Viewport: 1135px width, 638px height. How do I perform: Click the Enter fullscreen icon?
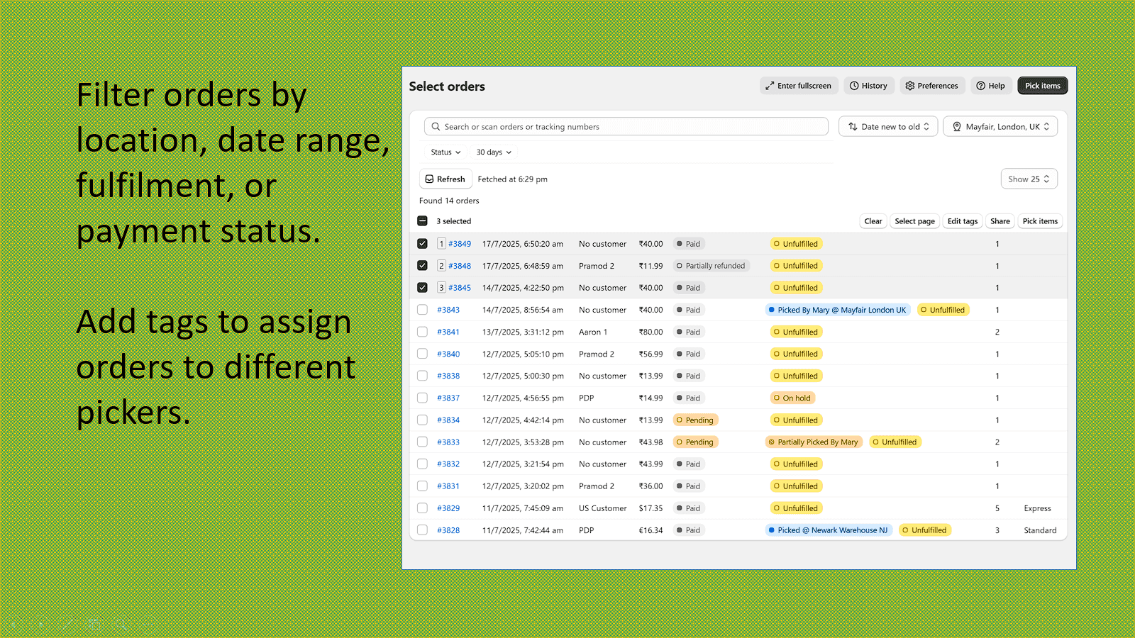tap(770, 85)
